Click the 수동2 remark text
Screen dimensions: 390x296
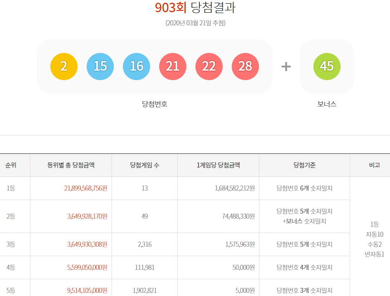coord(375,244)
